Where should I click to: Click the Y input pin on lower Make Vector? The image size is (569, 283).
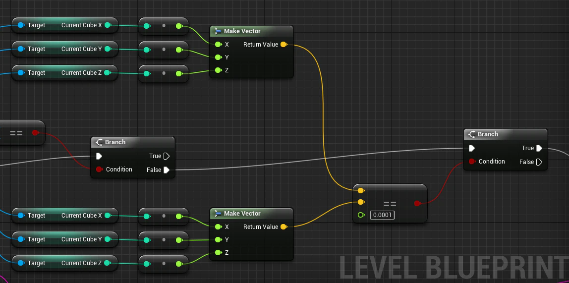(x=218, y=240)
